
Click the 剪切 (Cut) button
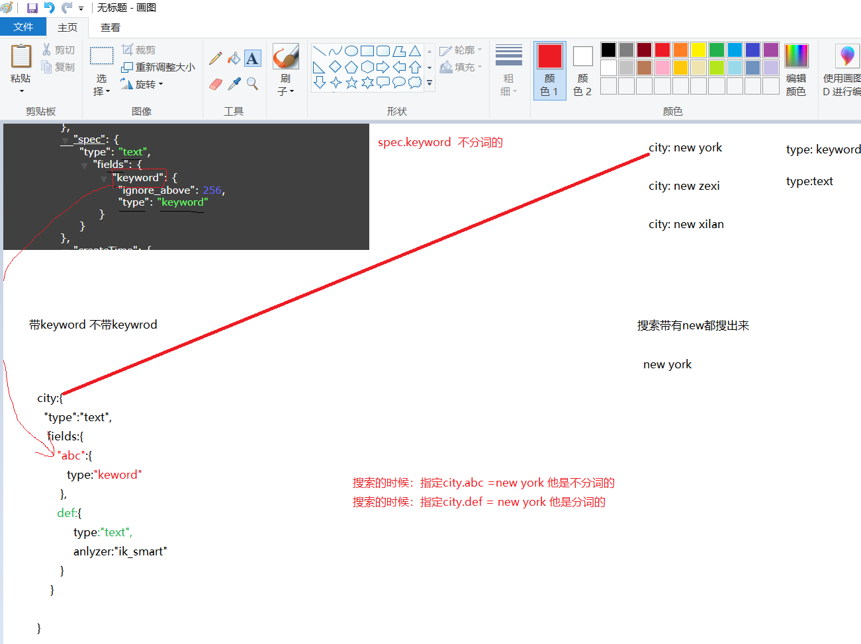58,50
